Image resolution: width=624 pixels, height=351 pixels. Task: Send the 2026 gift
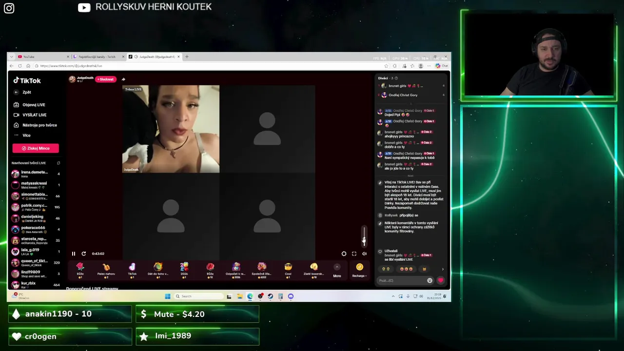click(184, 270)
